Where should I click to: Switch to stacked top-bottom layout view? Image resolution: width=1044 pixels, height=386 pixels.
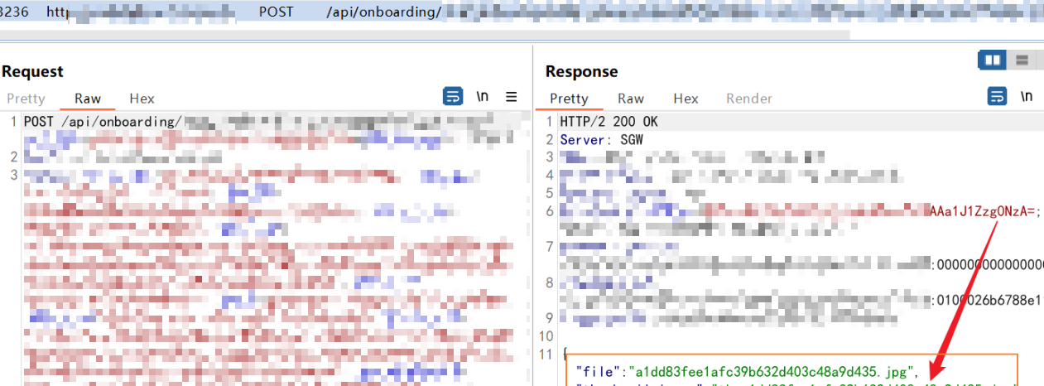(x=1022, y=60)
